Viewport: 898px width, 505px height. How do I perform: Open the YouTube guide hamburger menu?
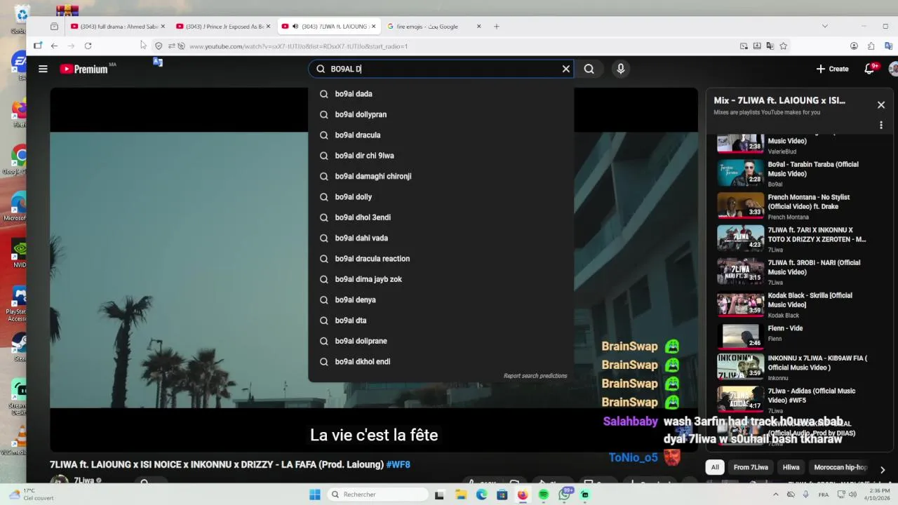coord(43,69)
